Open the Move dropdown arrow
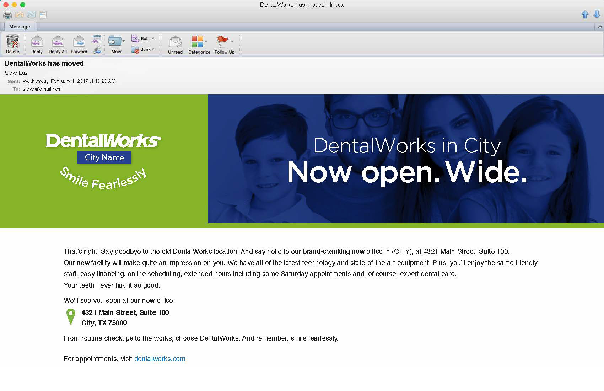The height and width of the screenshot is (391, 604). click(124, 41)
